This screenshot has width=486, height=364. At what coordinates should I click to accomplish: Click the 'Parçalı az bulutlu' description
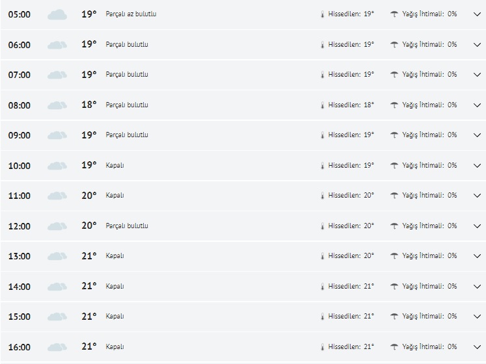tap(131, 14)
